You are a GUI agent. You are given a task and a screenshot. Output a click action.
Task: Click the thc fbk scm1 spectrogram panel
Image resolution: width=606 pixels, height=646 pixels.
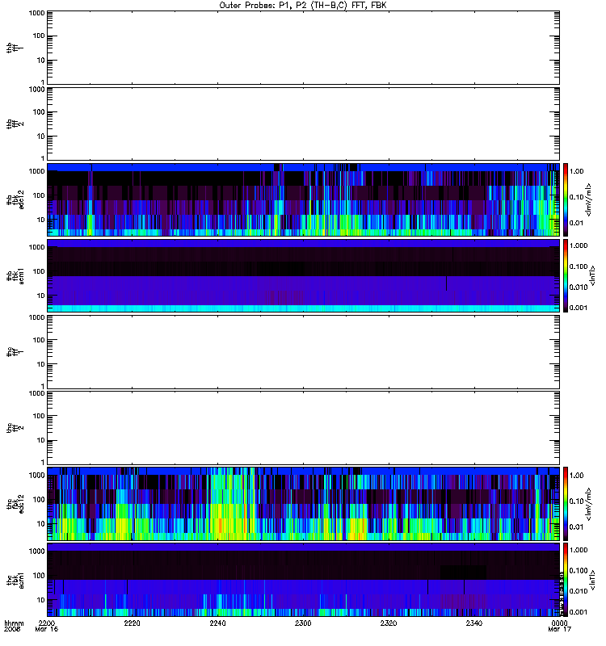coord(304,580)
